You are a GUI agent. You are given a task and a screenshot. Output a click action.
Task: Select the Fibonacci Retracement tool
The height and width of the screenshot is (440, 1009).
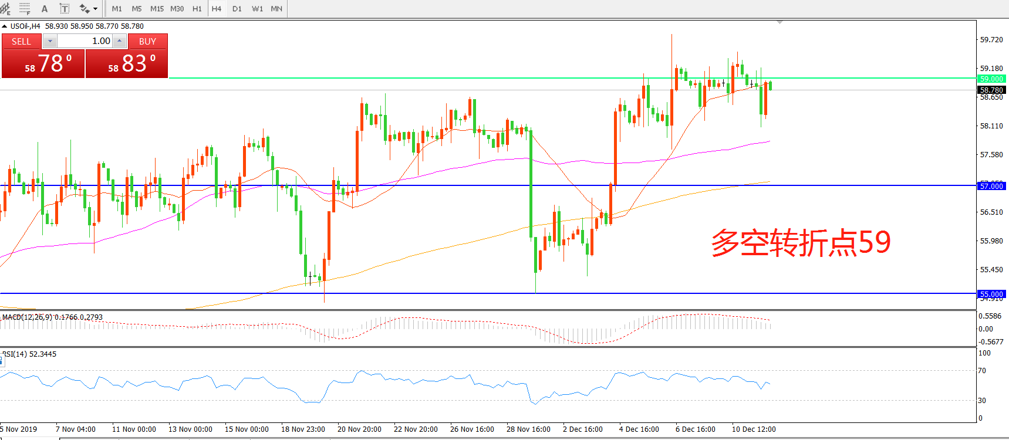[x=25, y=8]
